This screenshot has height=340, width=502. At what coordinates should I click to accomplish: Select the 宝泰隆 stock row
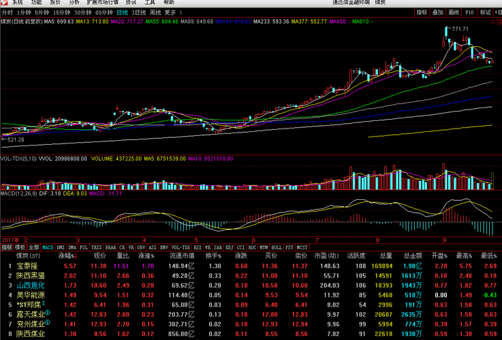click(251, 266)
